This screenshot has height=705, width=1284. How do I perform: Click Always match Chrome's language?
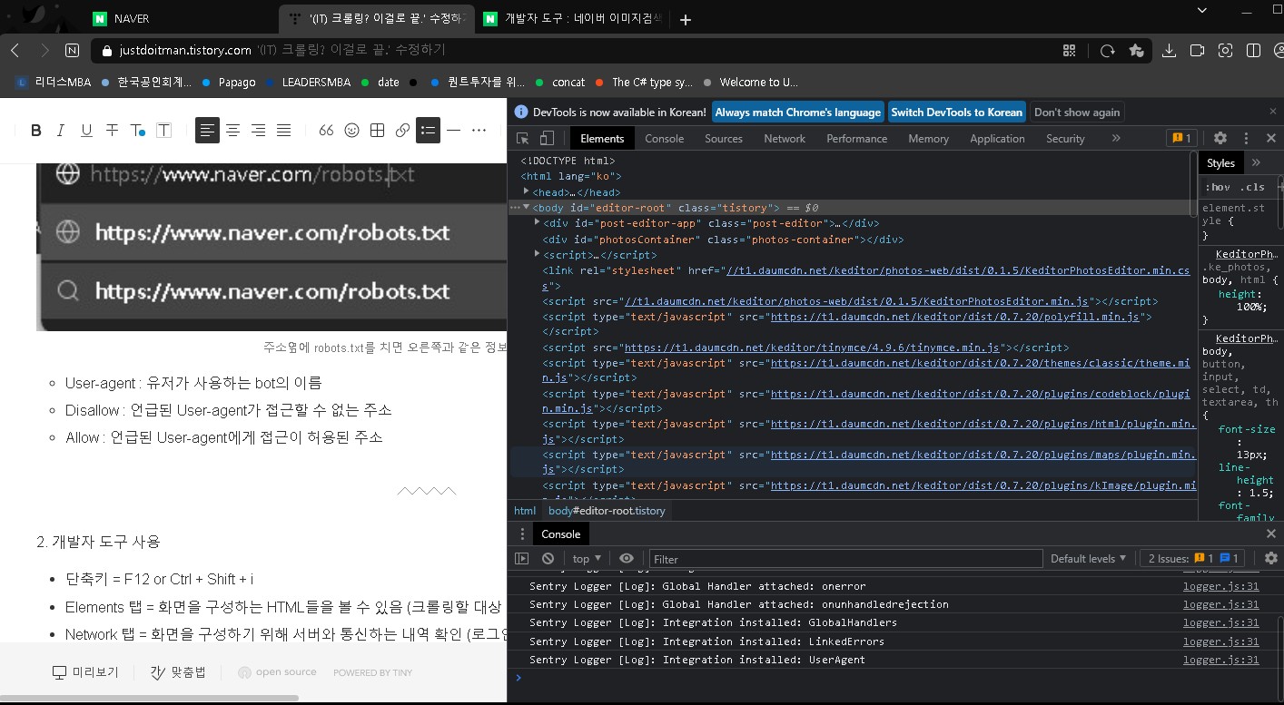(797, 112)
